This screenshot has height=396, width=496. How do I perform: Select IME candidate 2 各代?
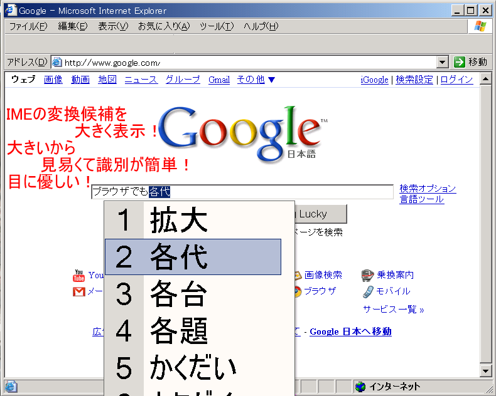193,257
